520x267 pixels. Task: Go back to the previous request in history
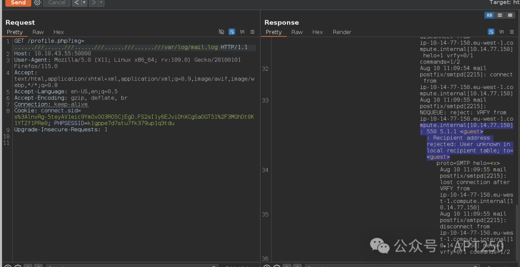point(77,3)
